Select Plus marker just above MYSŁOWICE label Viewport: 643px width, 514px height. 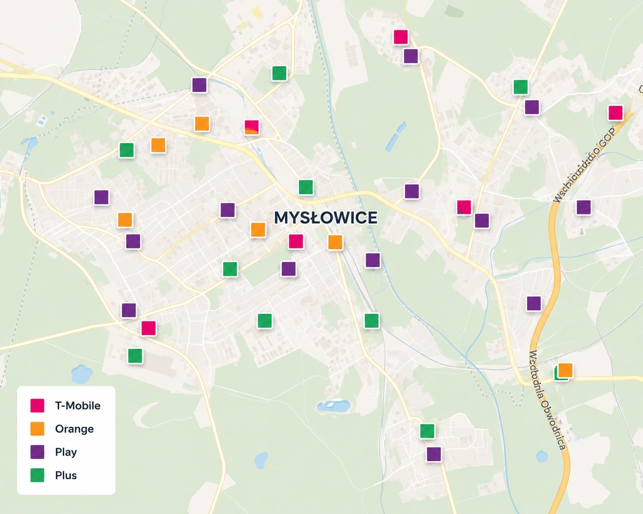306,187
